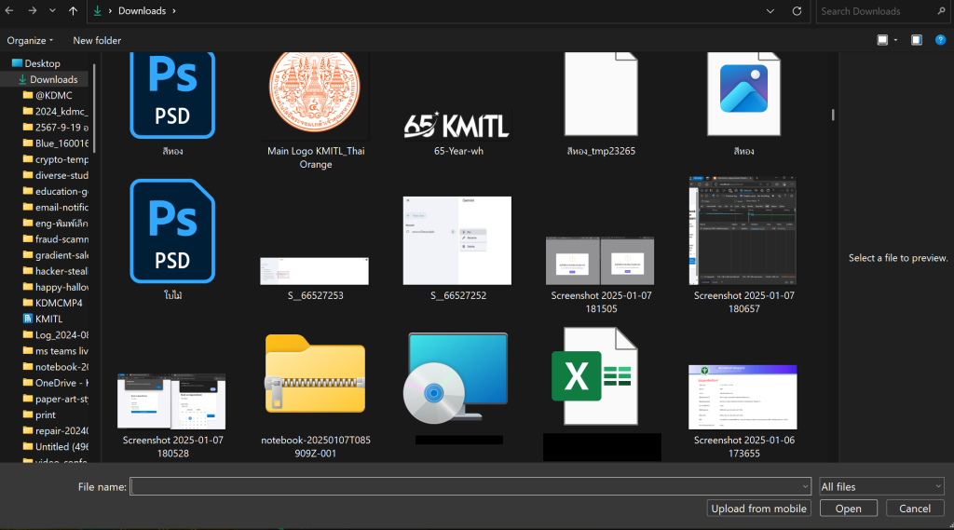Click the up-one-level arrow

pos(74,11)
